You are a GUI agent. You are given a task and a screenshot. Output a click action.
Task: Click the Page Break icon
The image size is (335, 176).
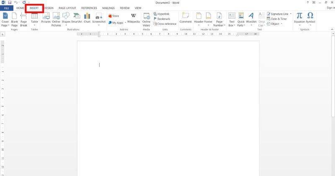pyautogui.click(x=24, y=19)
